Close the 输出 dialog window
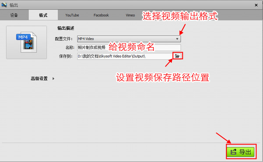Screen dimensions: 263x162 point(256,5)
